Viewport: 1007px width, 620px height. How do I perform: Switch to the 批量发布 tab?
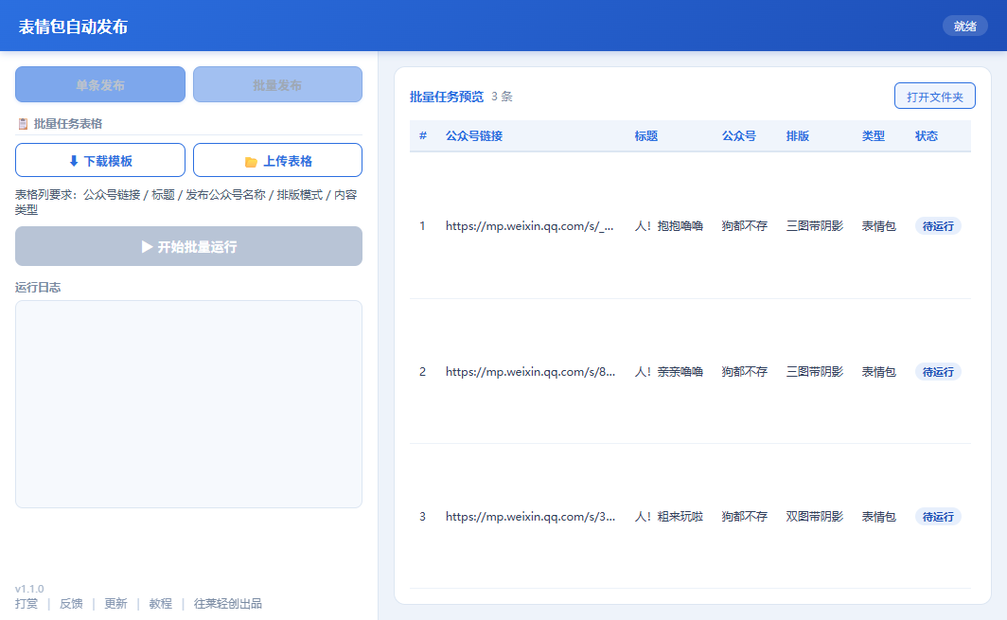tap(277, 85)
